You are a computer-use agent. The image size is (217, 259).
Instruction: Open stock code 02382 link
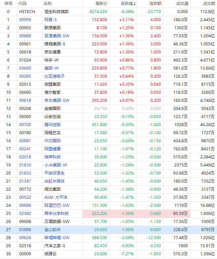click(25, 214)
